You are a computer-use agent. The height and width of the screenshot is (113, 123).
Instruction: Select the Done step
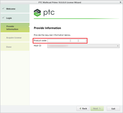[15, 47]
